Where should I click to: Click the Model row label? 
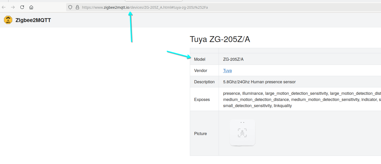click(x=200, y=59)
